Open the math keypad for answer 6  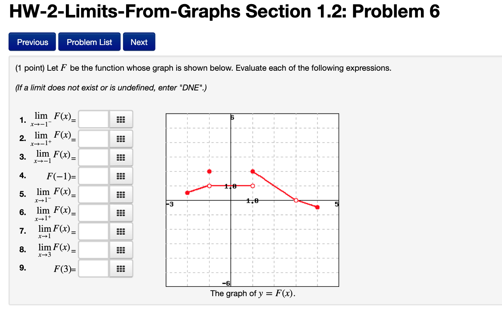pos(121,212)
